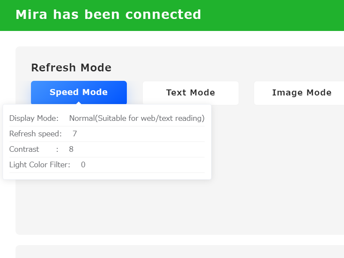Click the Light Color Filter value 0
Image resolution: width=344 pixels, height=258 pixels.
pos(83,164)
